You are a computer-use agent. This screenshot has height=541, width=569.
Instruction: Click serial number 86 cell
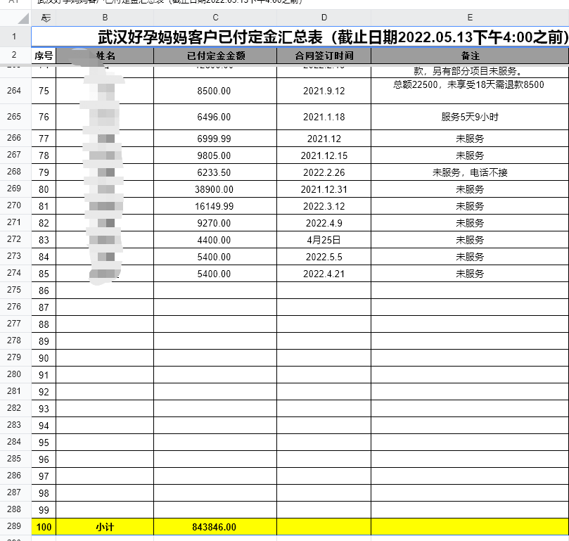(x=44, y=291)
